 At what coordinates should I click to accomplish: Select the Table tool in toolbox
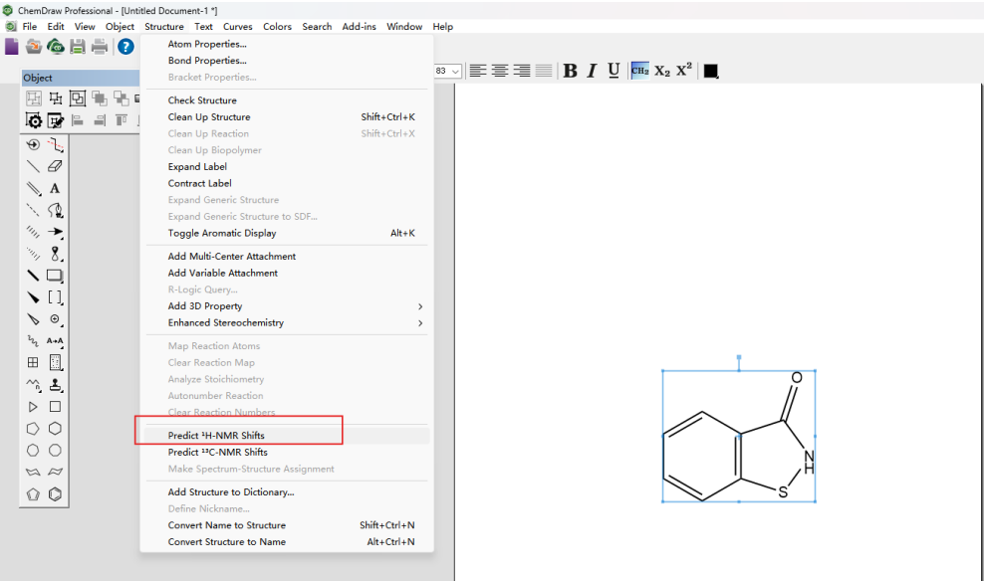click(33, 362)
